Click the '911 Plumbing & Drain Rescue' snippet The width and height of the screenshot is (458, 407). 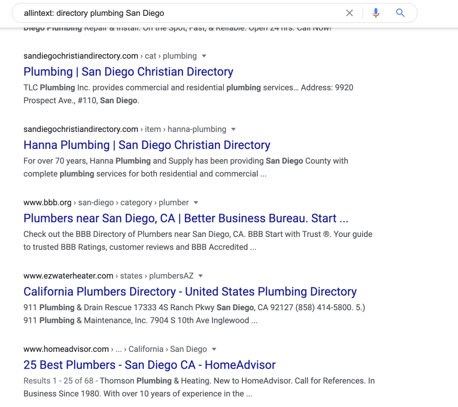coord(194,314)
